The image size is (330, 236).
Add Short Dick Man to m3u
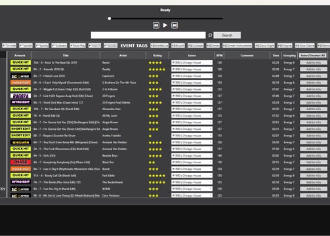[x=314, y=102]
